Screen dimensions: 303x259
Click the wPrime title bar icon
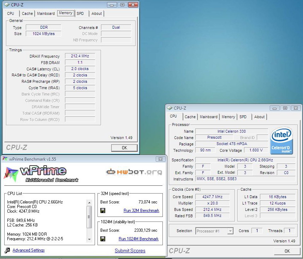click(5, 159)
